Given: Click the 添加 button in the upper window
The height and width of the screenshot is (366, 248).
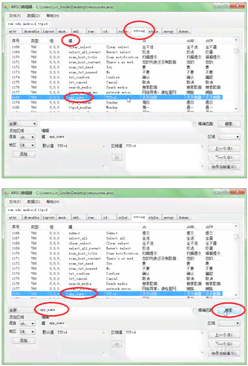Looking at the screenshot, I should tap(23, 154).
